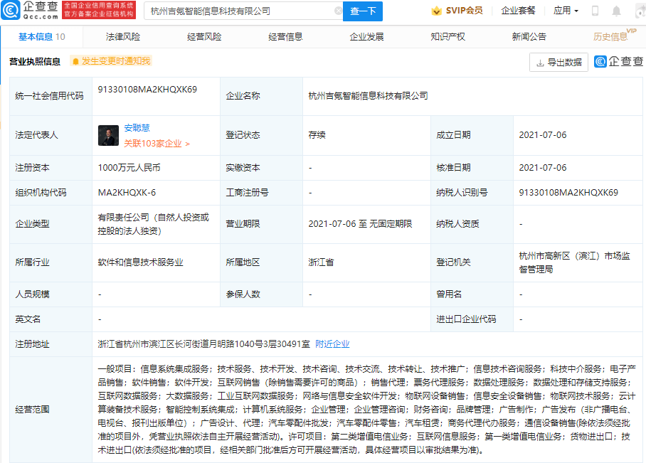This screenshot has width=646, height=463.
Task: Expand 关联103家企业 link arrow
Action: pos(187,144)
